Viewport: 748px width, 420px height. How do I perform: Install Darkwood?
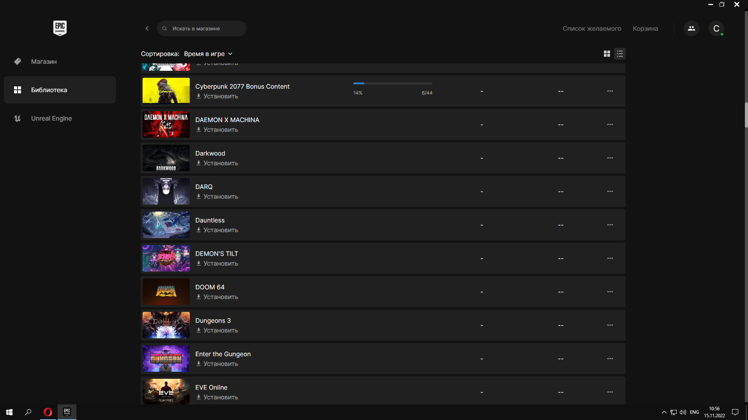click(217, 163)
